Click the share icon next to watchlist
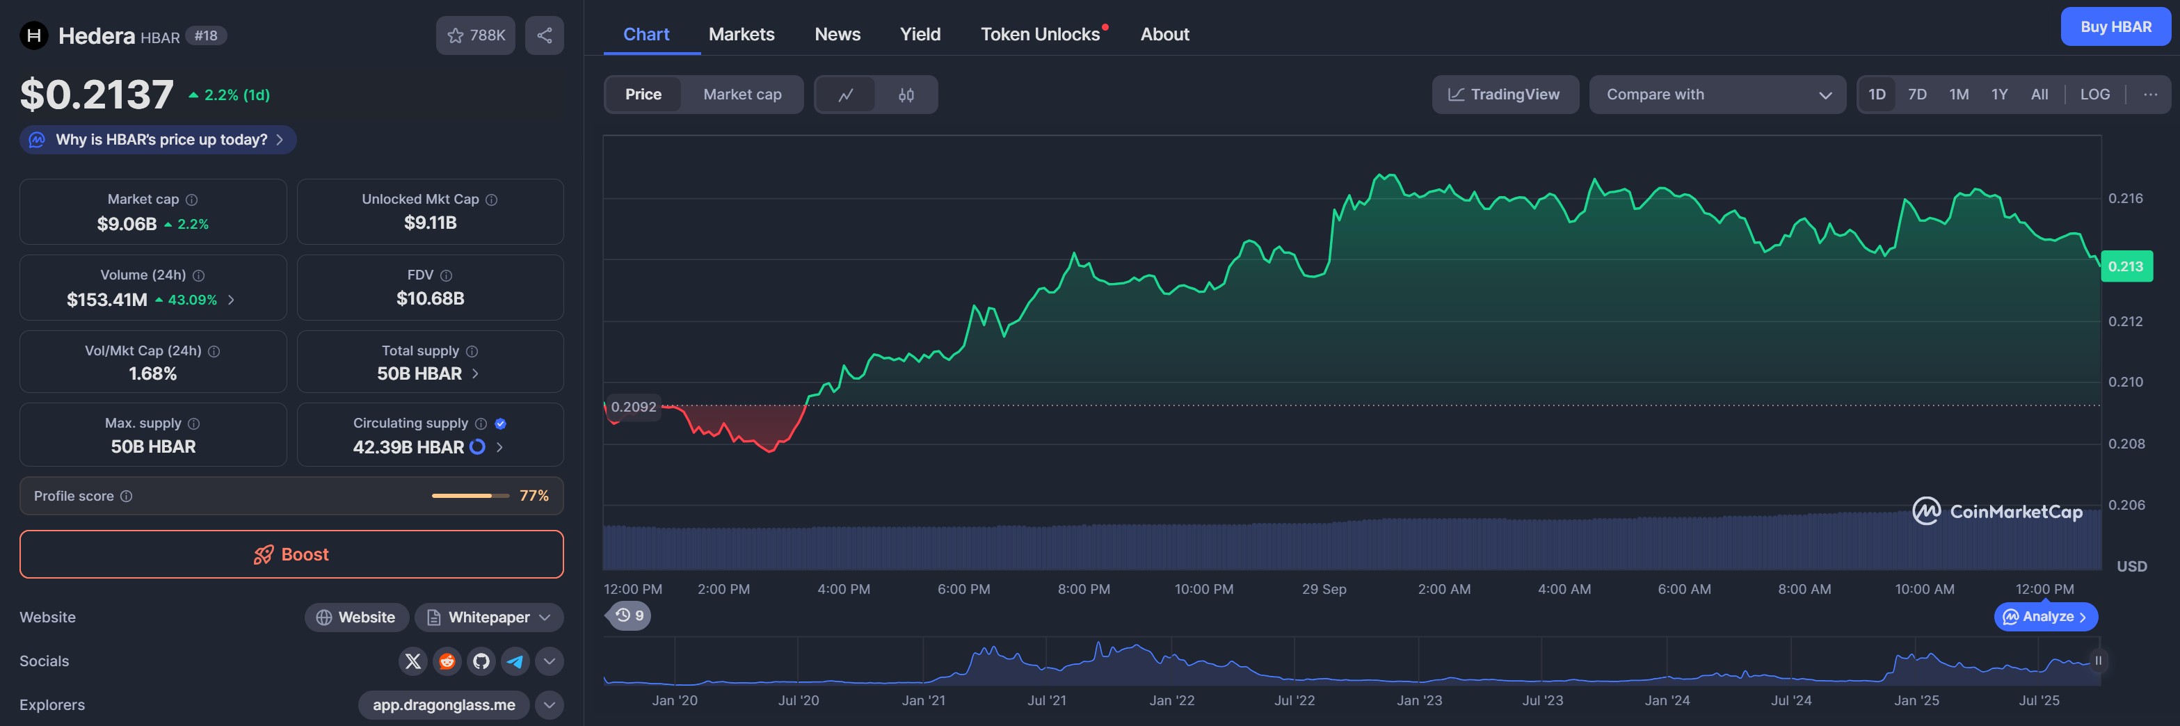This screenshot has height=726, width=2180. coord(544,35)
